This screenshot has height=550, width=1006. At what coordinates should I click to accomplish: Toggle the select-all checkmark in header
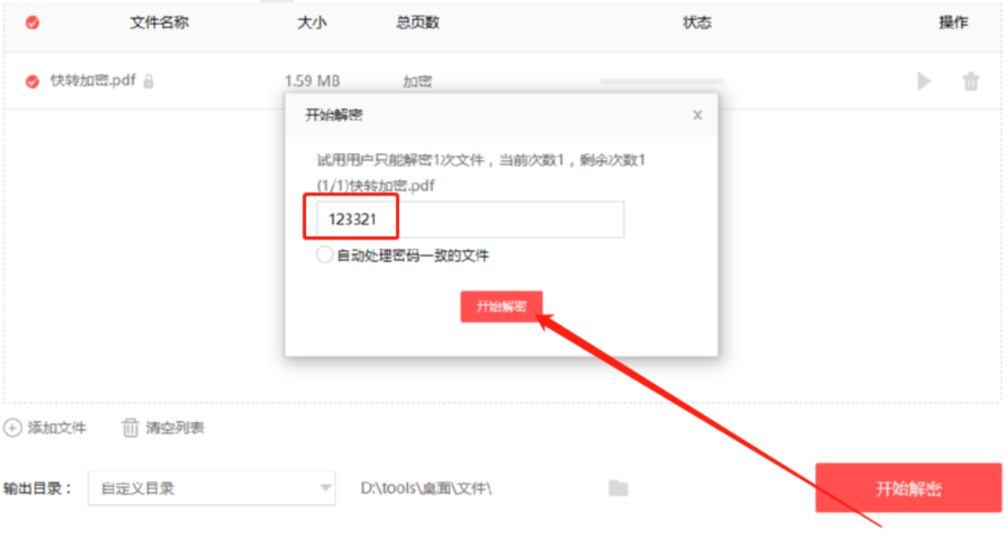coord(32,22)
